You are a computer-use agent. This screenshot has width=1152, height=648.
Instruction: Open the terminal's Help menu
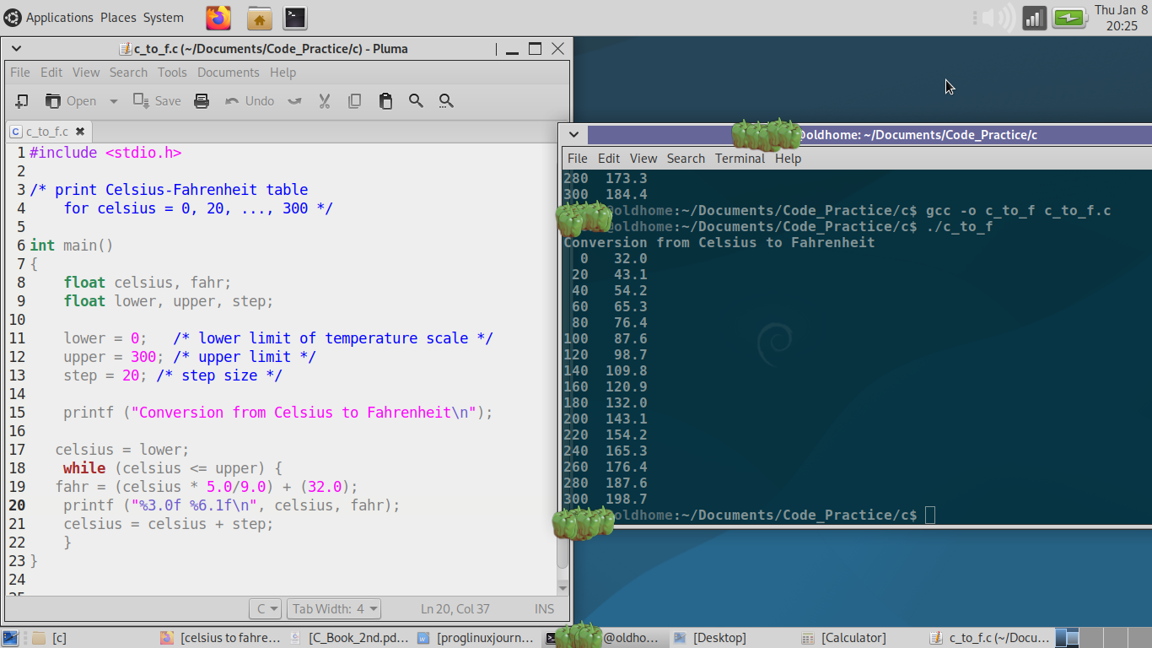[x=788, y=159]
